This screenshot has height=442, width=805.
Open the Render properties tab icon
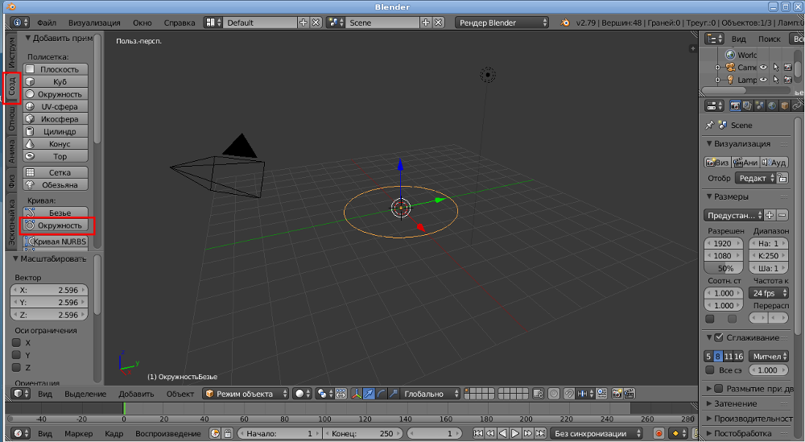click(x=735, y=105)
